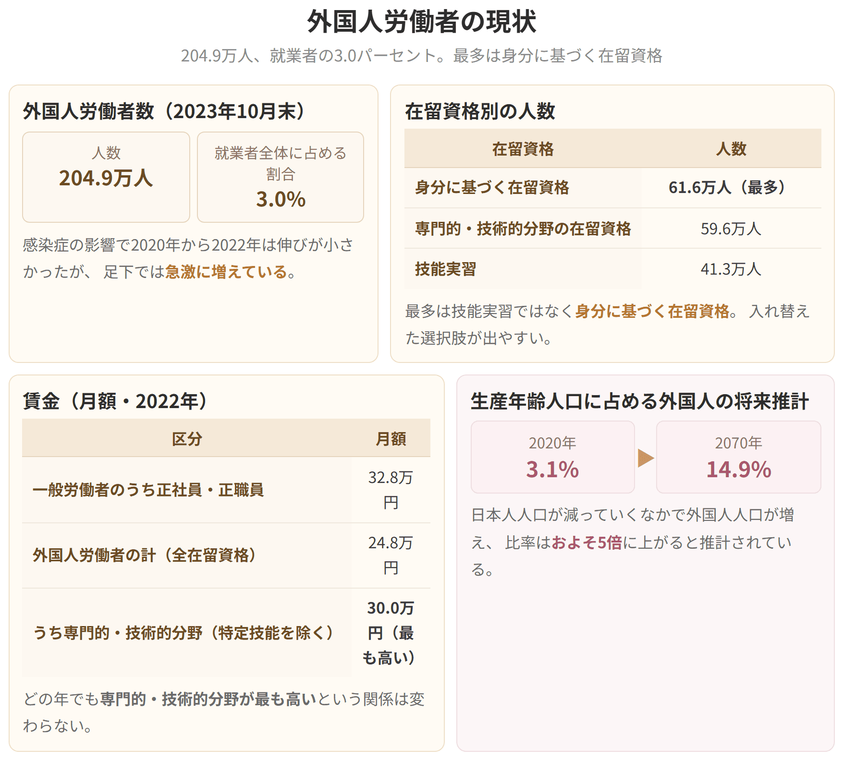
Task: Select the row label 専門的・技術的分野の在留資格
Action: point(523,229)
